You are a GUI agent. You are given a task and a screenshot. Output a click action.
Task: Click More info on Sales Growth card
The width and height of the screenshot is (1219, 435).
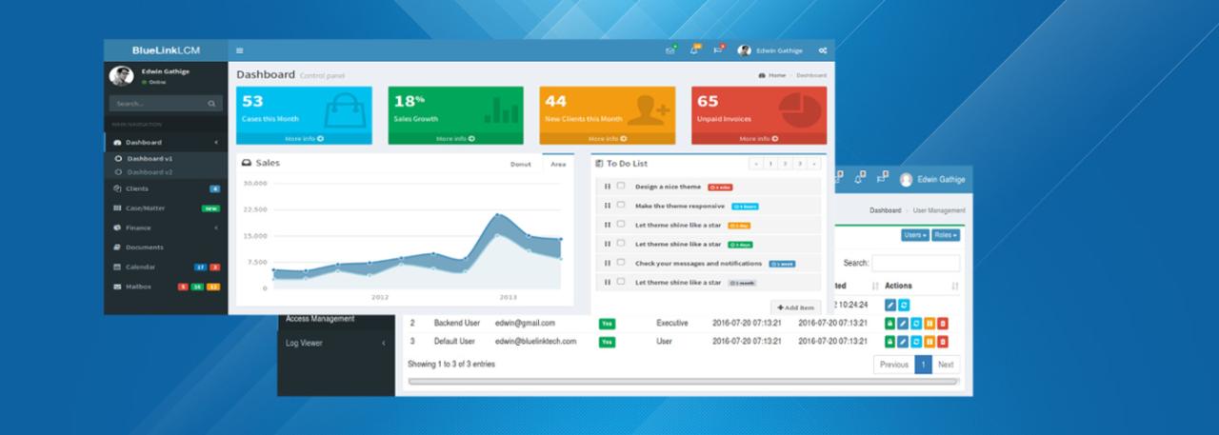[455, 138]
